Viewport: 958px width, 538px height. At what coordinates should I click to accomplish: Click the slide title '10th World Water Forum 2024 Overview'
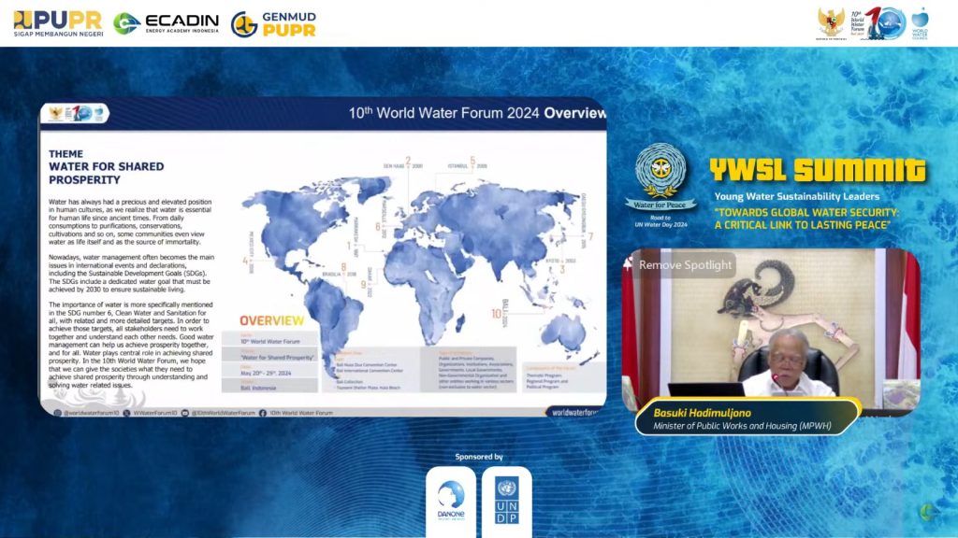click(x=477, y=113)
